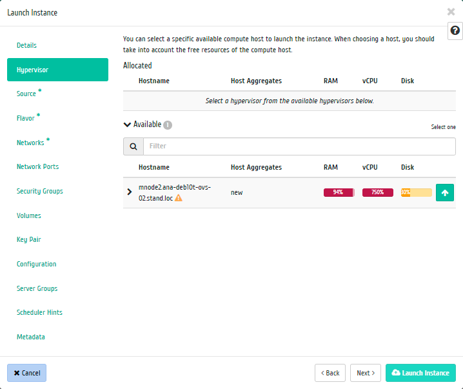
Task: Click the Next button
Action: tap(365, 373)
